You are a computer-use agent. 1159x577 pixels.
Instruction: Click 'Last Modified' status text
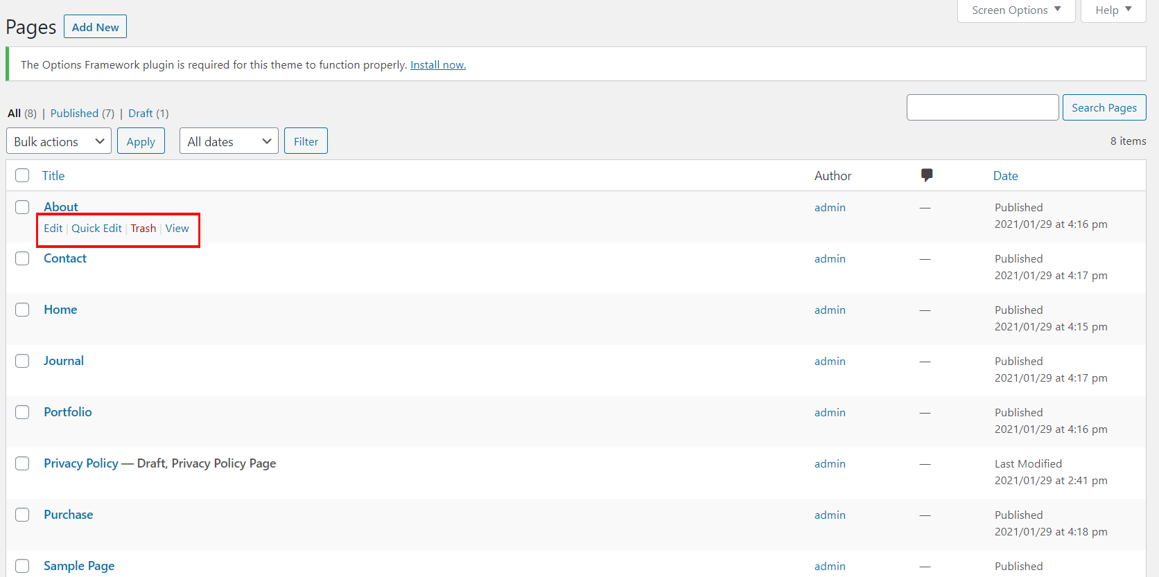(x=1028, y=464)
